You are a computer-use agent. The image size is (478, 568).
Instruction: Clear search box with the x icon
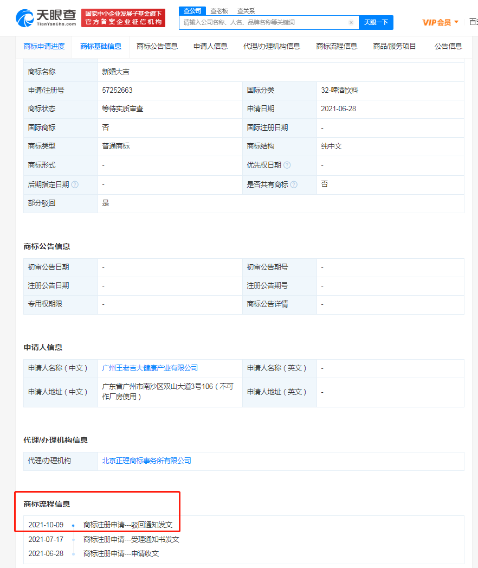point(351,22)
